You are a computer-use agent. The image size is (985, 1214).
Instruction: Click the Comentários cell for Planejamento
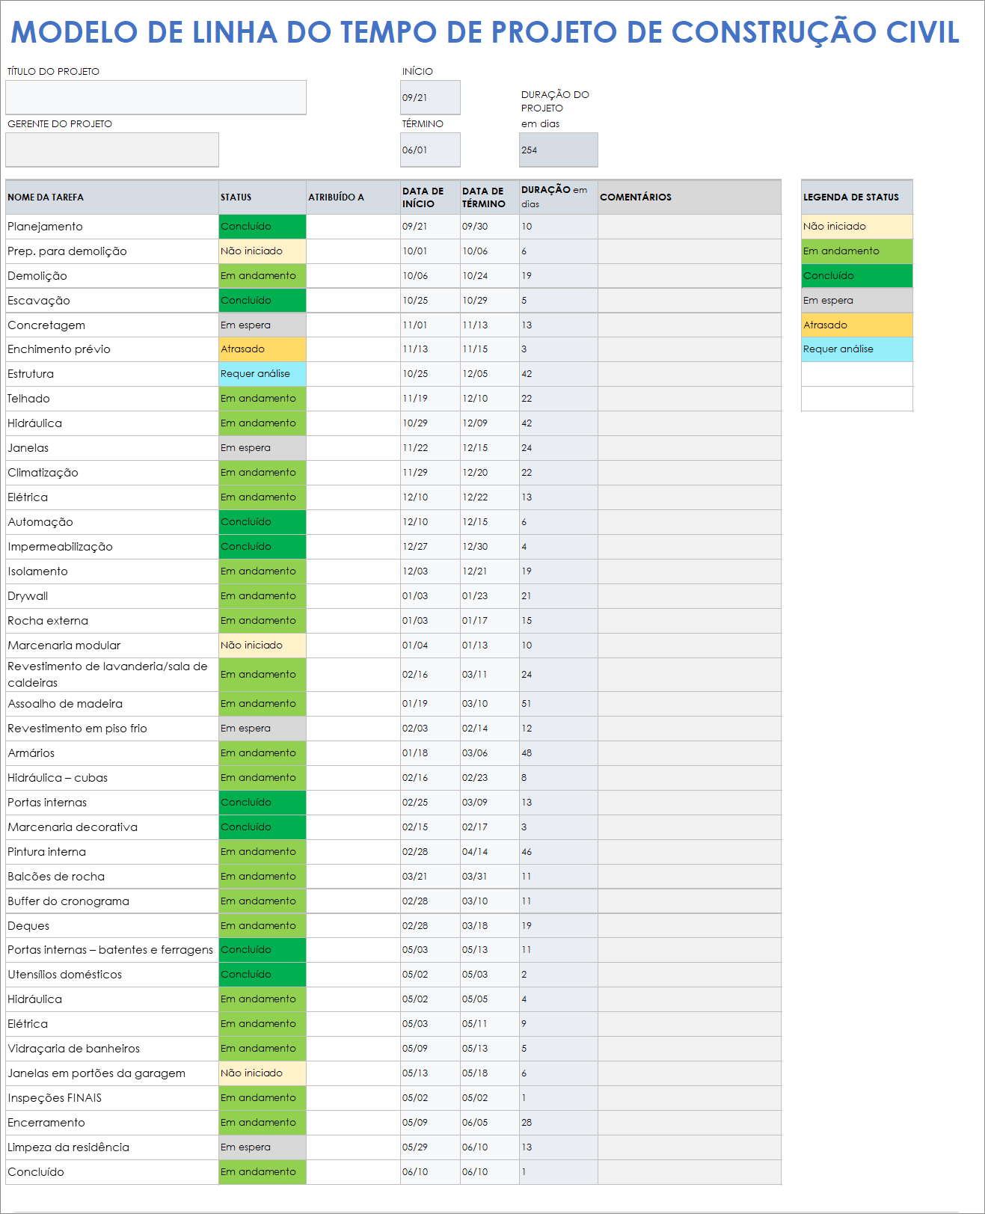tap(690, 227)
